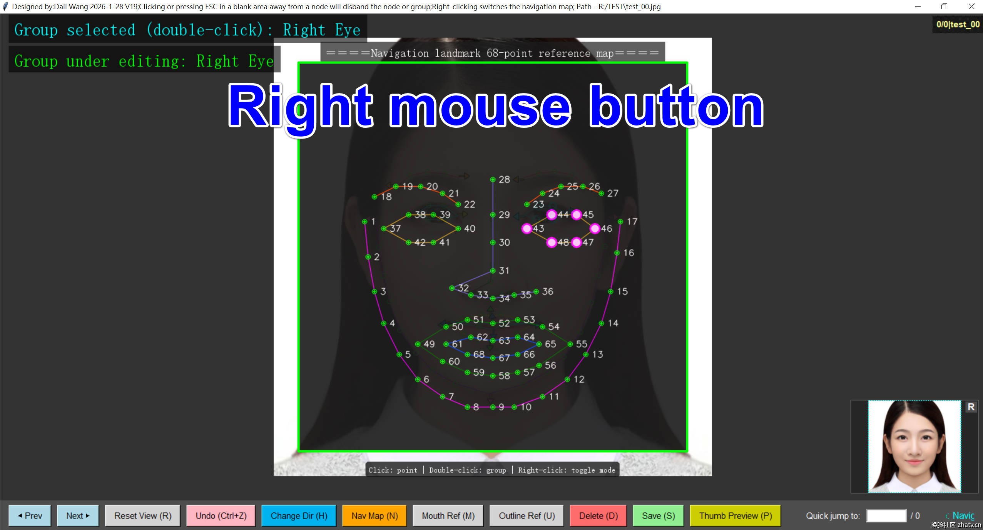Click landmark point 31 on nose tip

[x=493, y=271]
